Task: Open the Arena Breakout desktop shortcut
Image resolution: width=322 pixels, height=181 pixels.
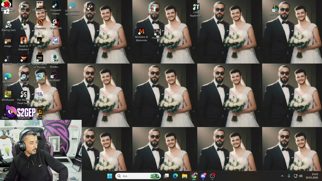Action: click(55, 62)
